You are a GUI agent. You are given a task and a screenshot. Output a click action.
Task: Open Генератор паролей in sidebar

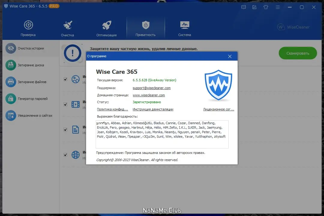(x=31, y=99)
